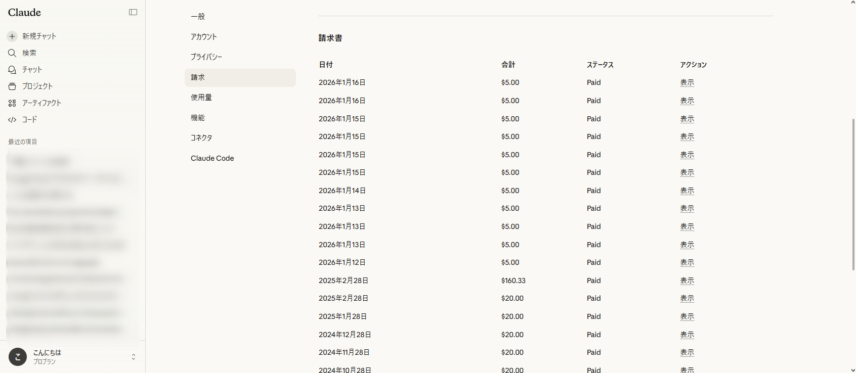Image resolution: width=856 pixels, height=373 pixels.
Task: Expand the account menu chevron
Action: click(x=134, y=357)
